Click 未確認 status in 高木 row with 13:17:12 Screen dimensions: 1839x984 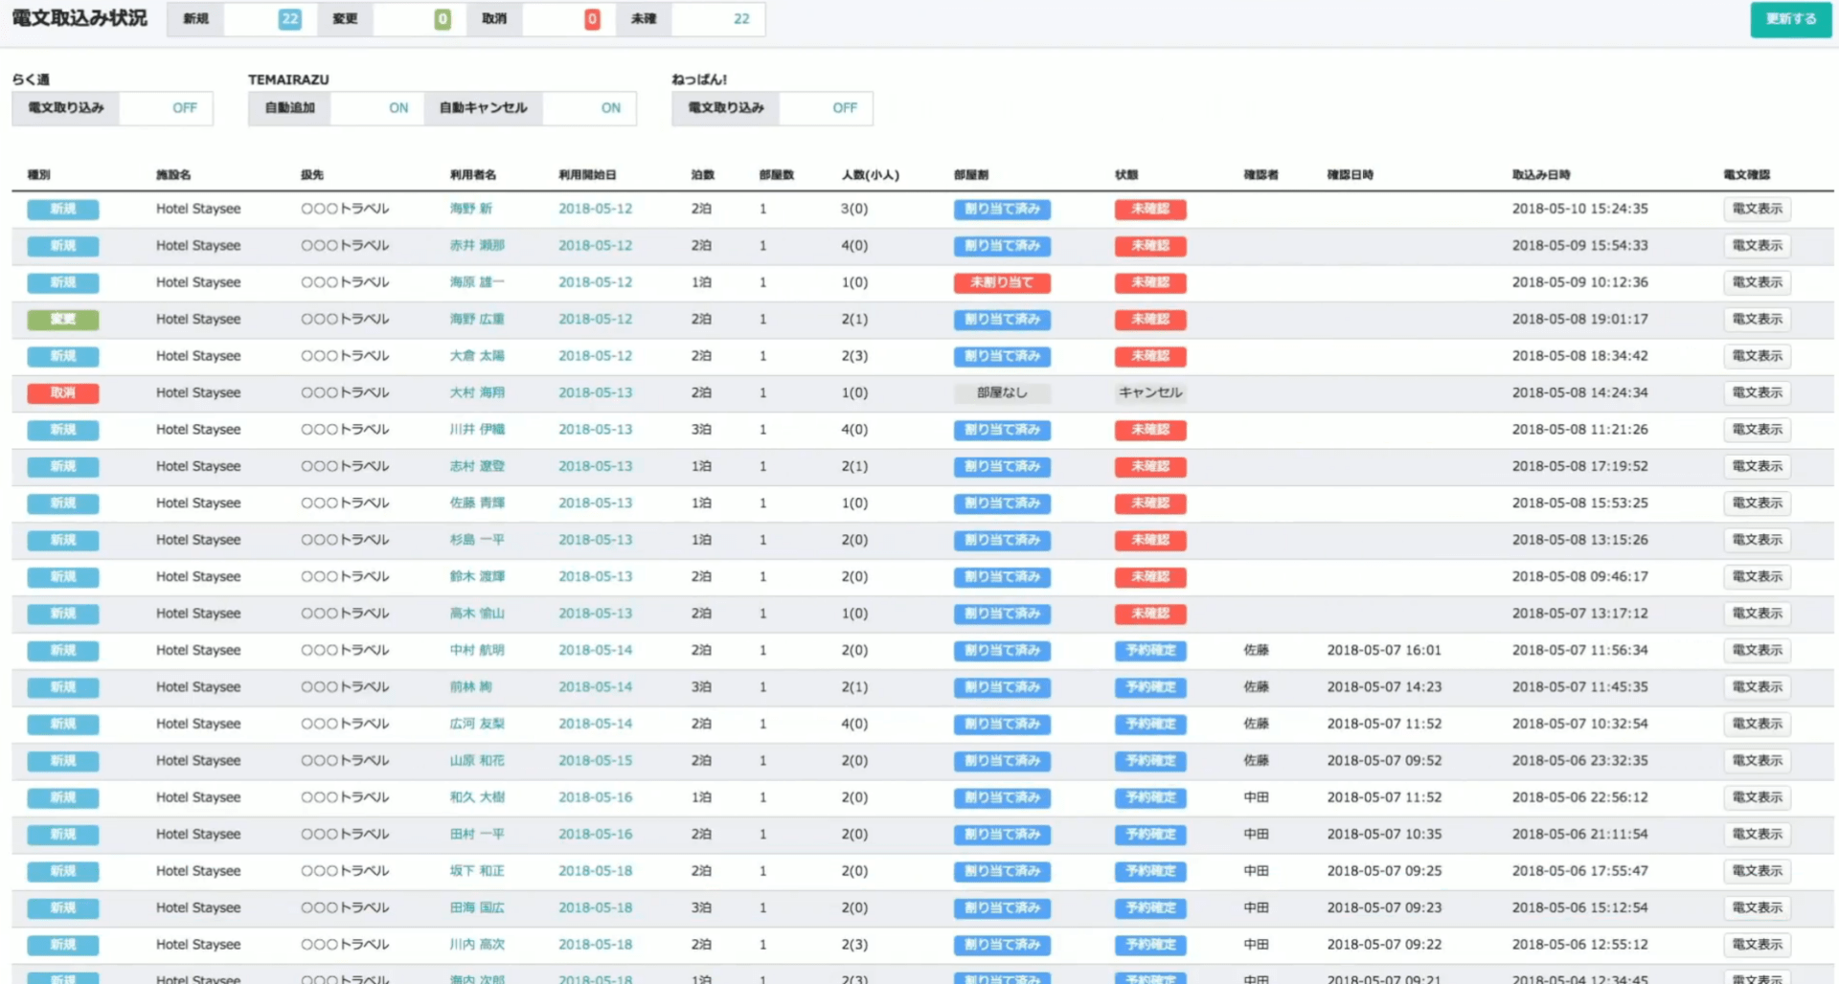click(1150, 614)
